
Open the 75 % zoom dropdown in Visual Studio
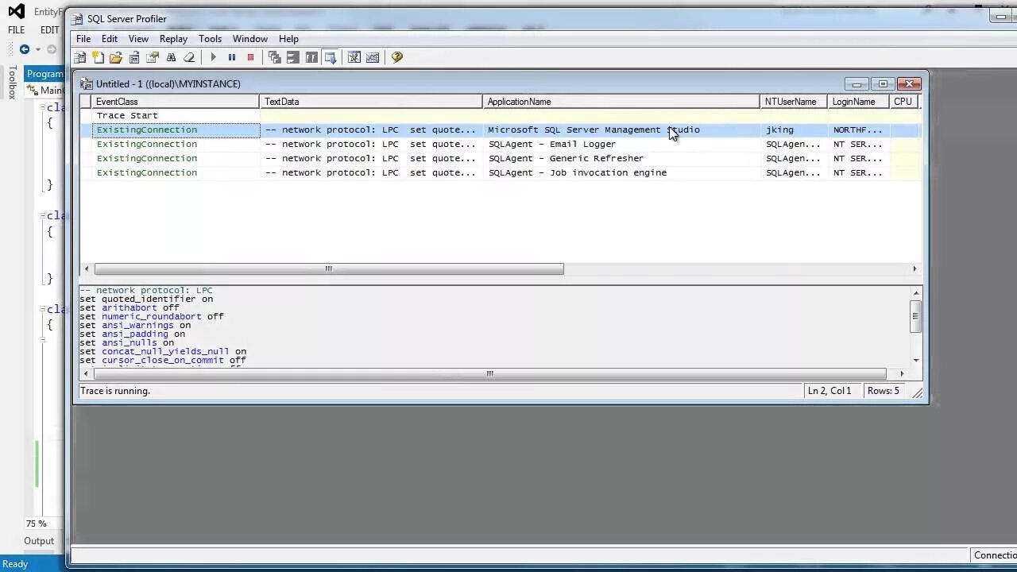tap(37, 524)
